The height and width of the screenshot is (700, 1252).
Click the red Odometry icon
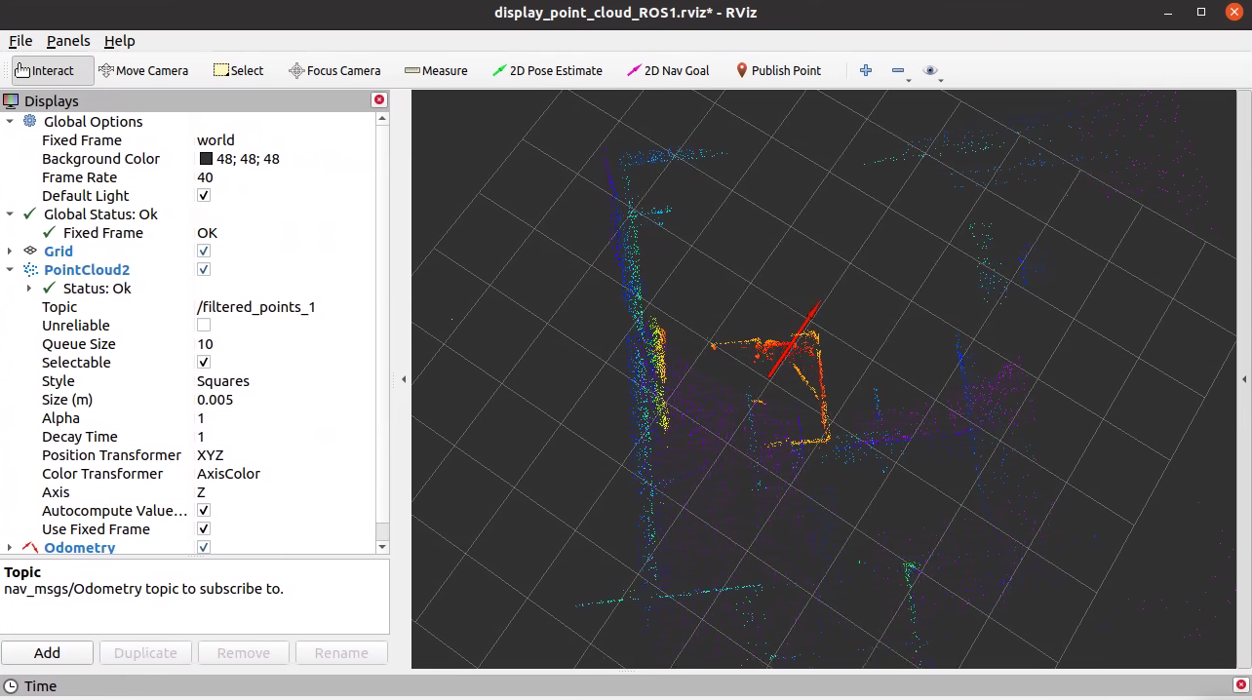pos(29,547)
